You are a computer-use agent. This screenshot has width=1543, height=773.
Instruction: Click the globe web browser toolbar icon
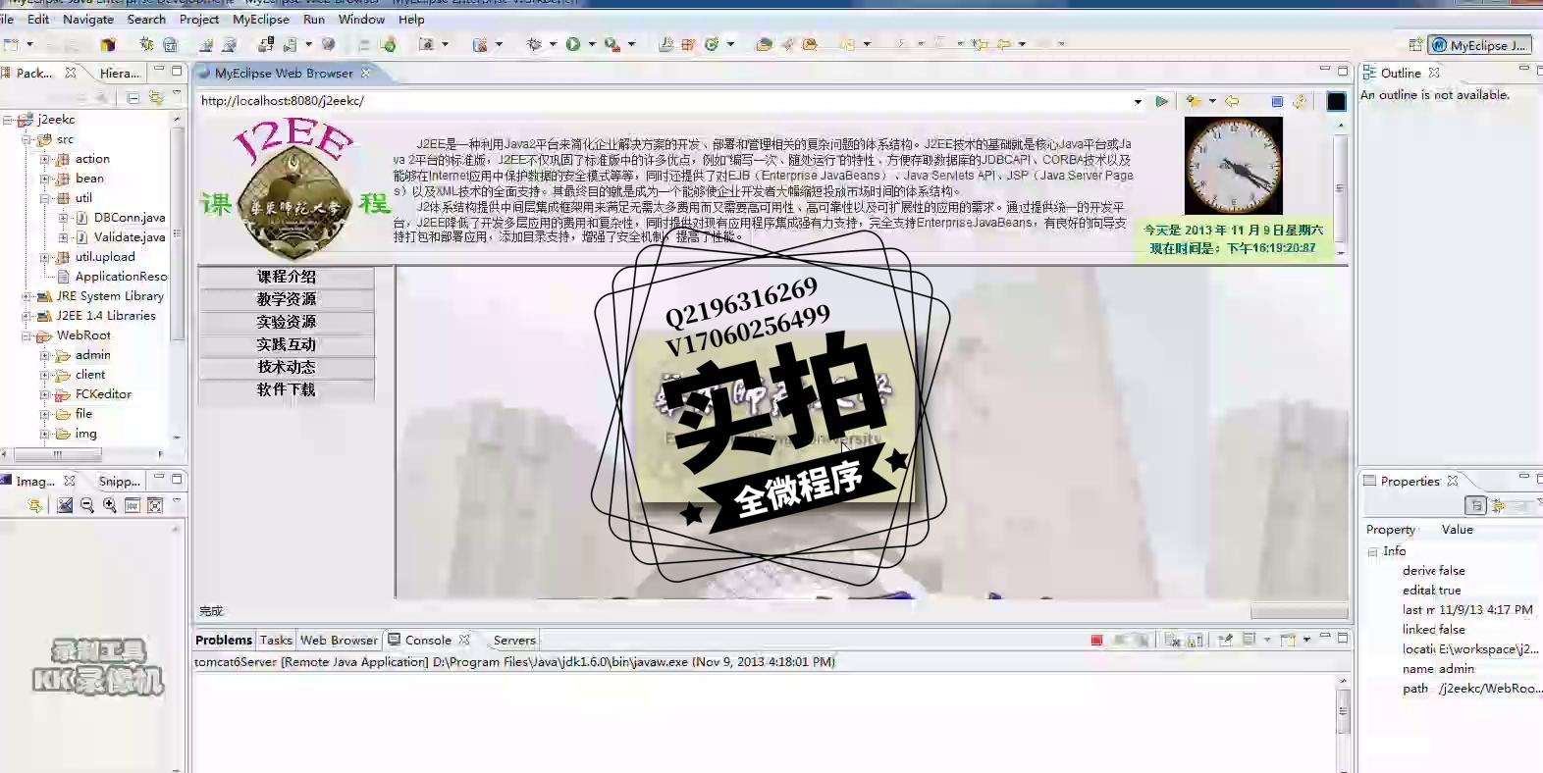pyautogui.click(x=328, y=44)
